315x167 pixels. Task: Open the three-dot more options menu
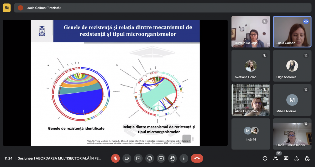tap(184, 158)
